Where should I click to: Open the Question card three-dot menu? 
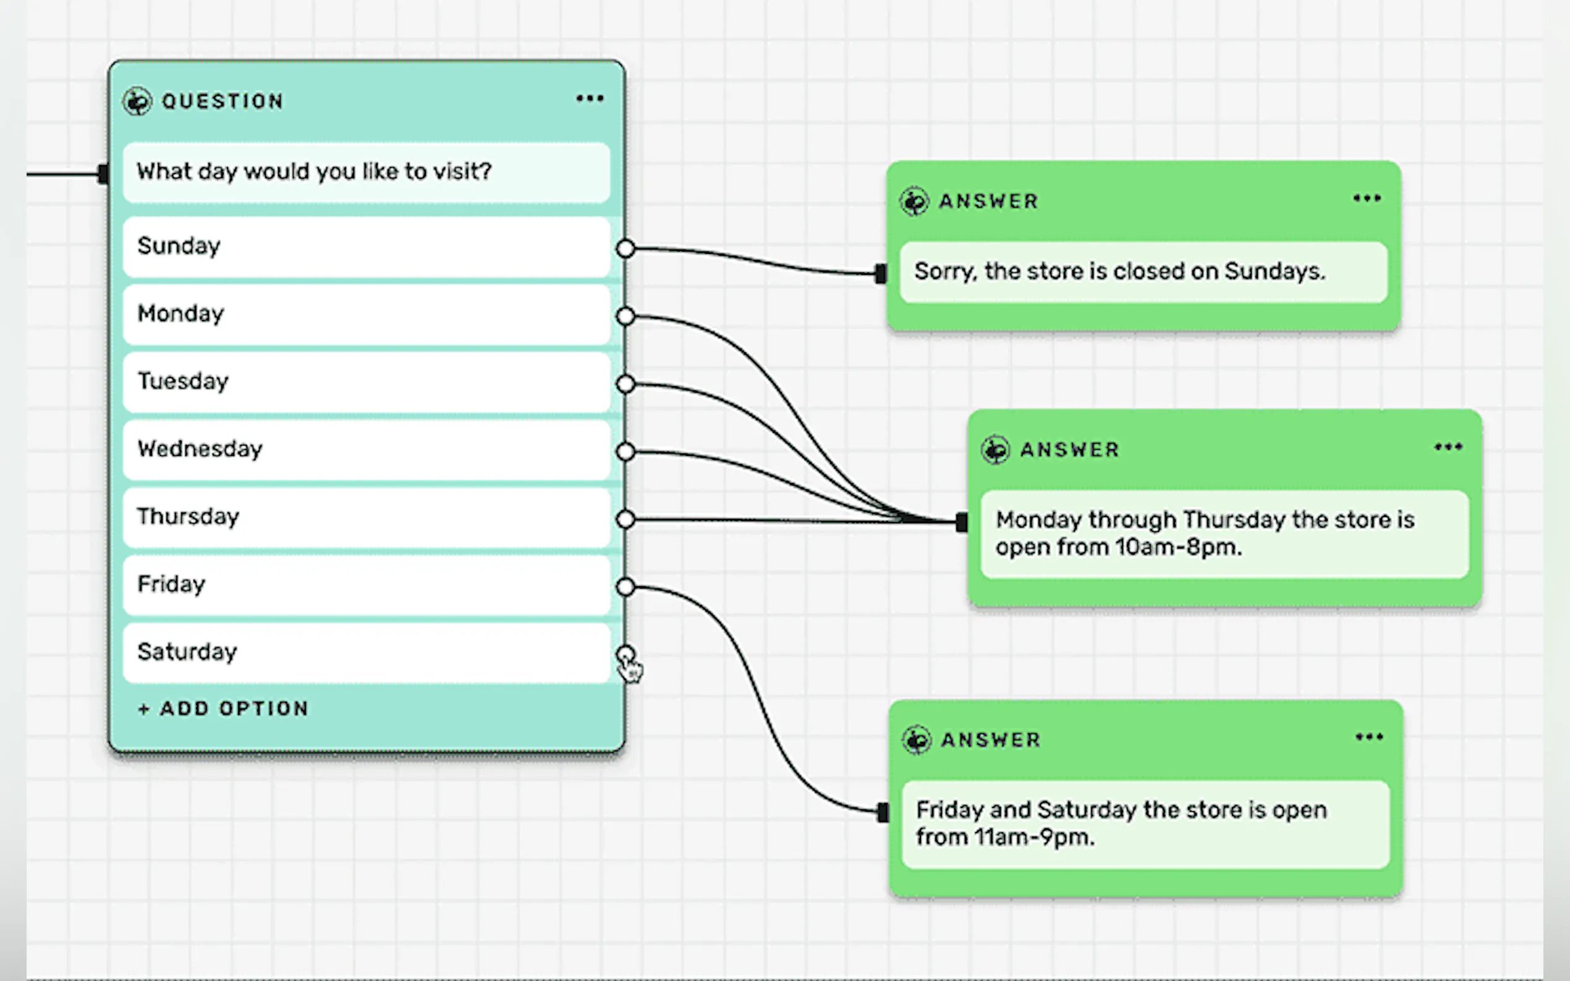point(589,99)
